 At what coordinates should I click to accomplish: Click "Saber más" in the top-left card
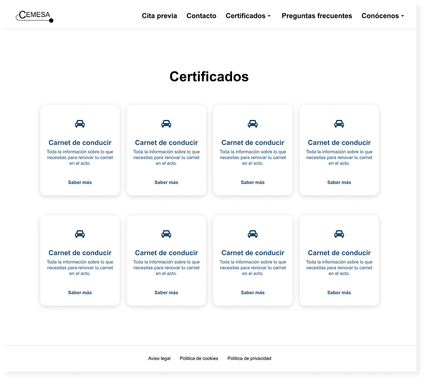point(80,183)
